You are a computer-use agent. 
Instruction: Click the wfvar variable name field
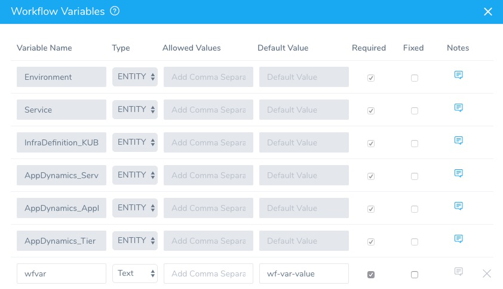coord(62,274)
